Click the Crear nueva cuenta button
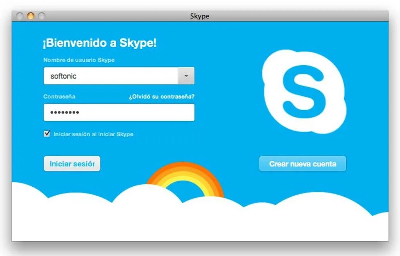Image resolution: width=400 pixels, height=256 pixels. pos(302,163)
